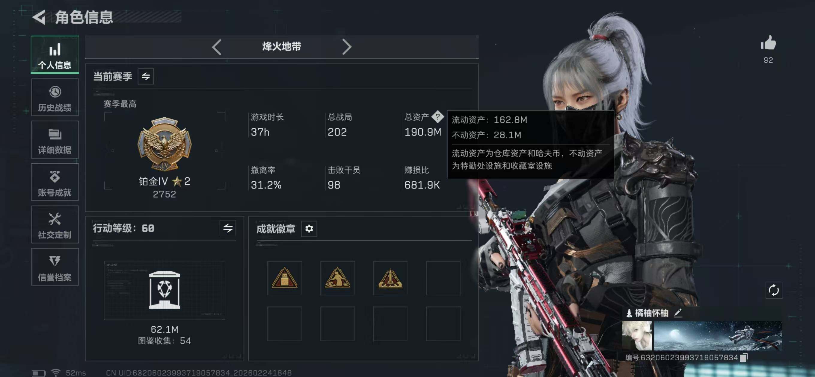
Task: Select the first gold triangle achievement badge
Action: click(284, 278)
